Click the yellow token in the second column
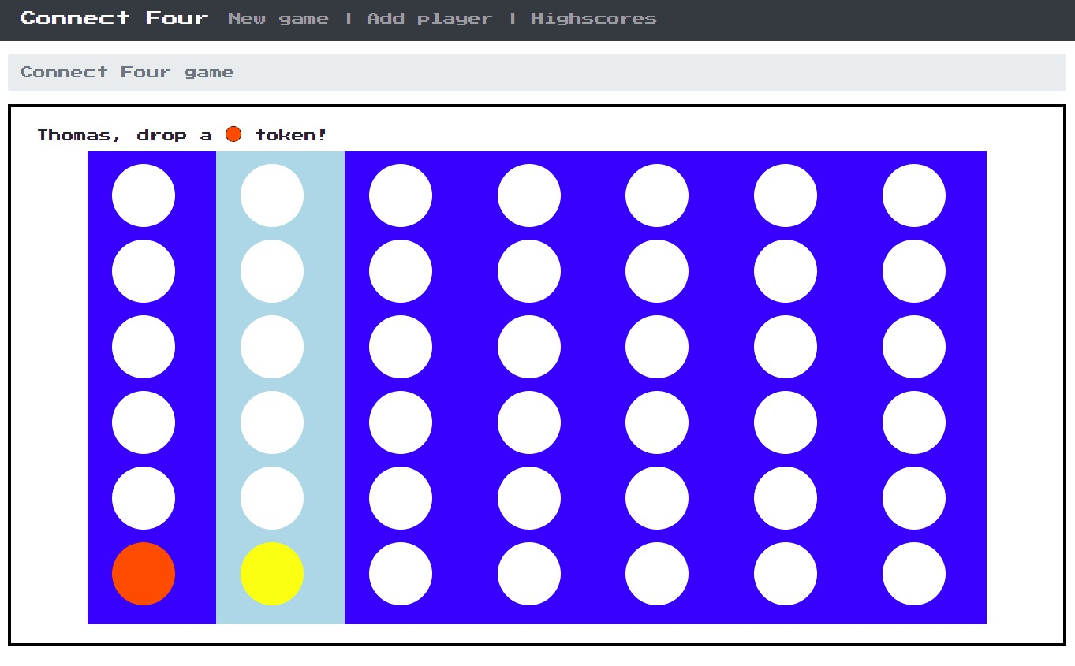Image resolution: width=1075 pixels, height=666 pixels. click(271, 574)
